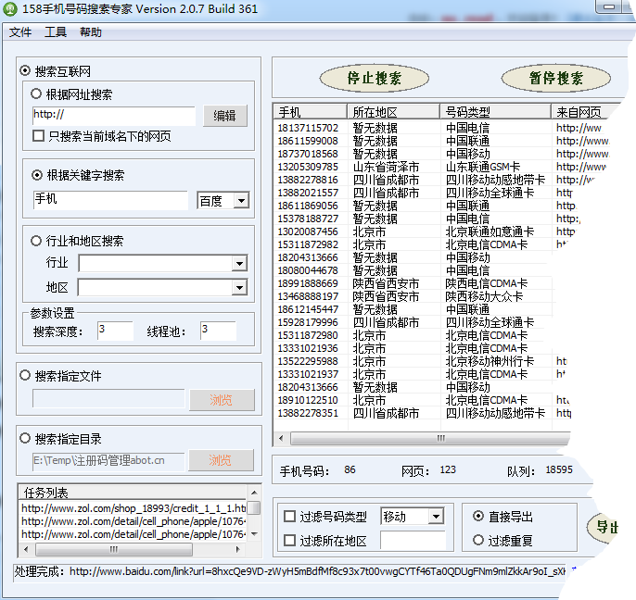The width and height of the screenshot is (636, 600).
Task: Click the results table horizontal scrollbar thumb
Action: coord(431,438)
